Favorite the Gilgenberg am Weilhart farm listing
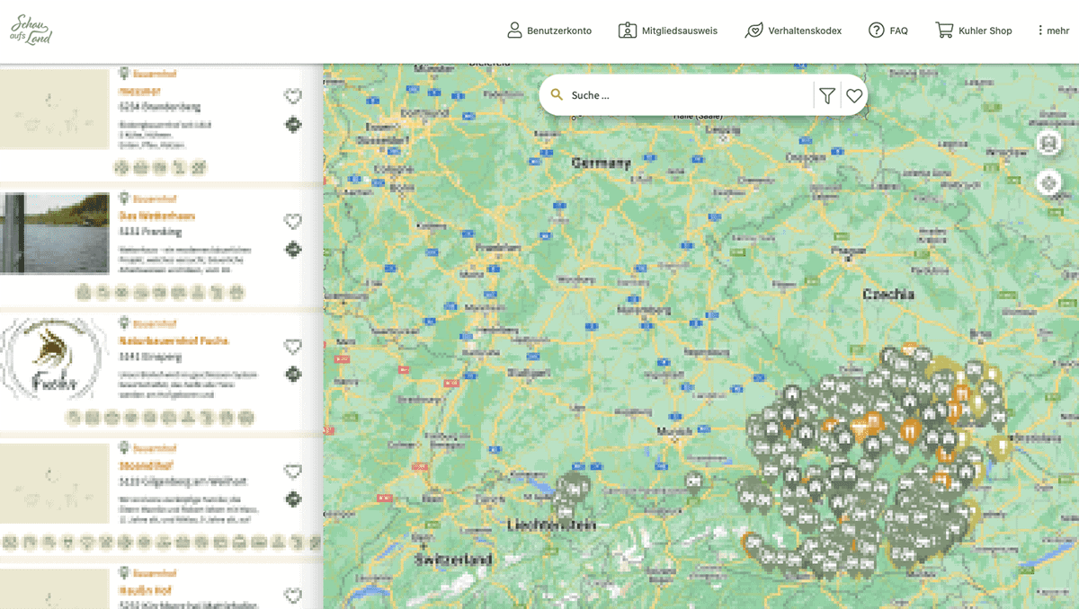Viewport: 1079px width, 609px height. click(x=293, y=471)
